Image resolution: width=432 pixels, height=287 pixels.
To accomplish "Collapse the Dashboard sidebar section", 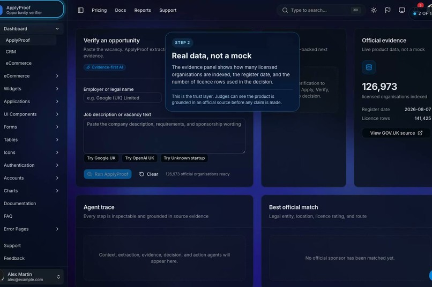I will click(x=32, y=28).
